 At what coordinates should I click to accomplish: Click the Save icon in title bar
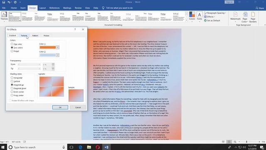pyautogui.click(x=4, y=2)
